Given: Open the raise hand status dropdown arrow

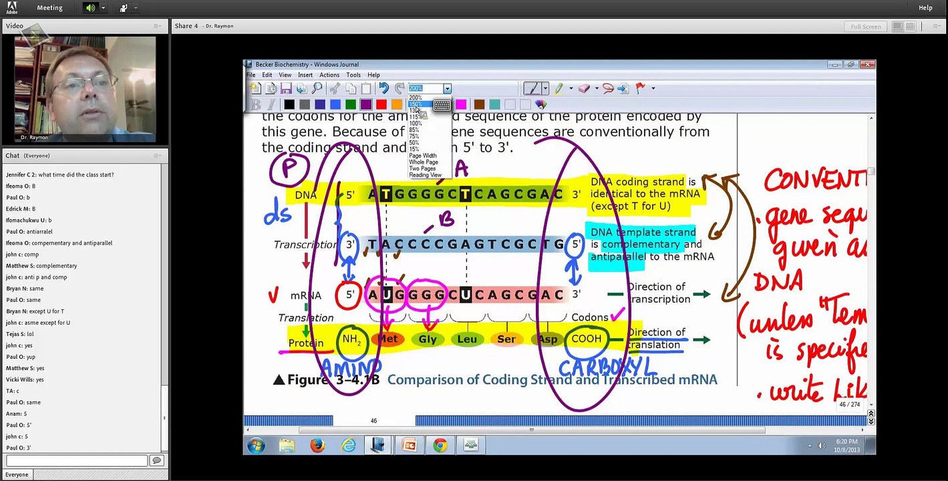Looking at the screenshot, I should click(x=136, y=8).
